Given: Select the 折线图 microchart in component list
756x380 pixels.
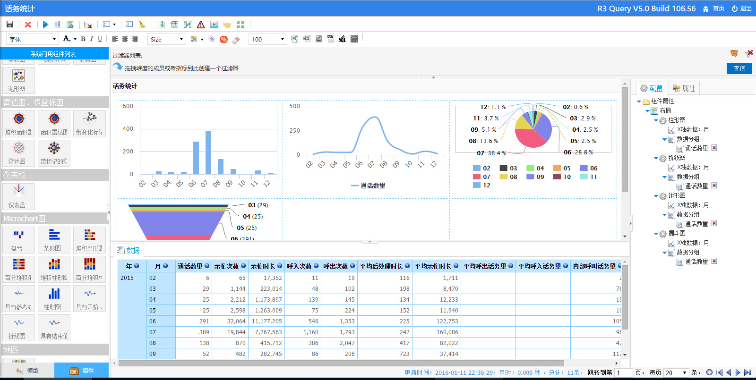Looking at the screenshot, I should (x=18, y=328).
